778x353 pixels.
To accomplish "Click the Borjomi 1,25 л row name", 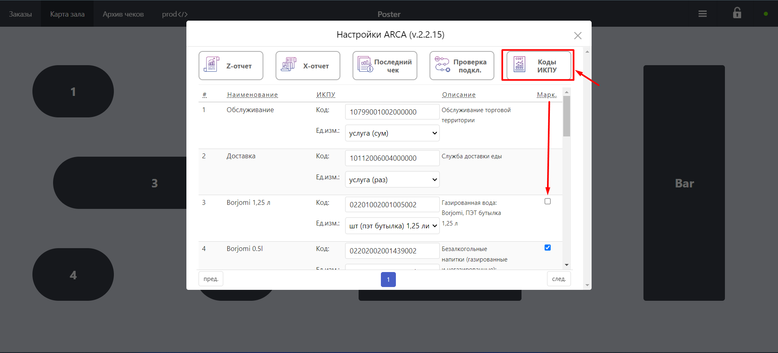I will point(248,202).
